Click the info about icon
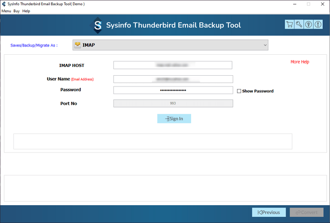The image size is (330, 223). [x=318, y=25]
